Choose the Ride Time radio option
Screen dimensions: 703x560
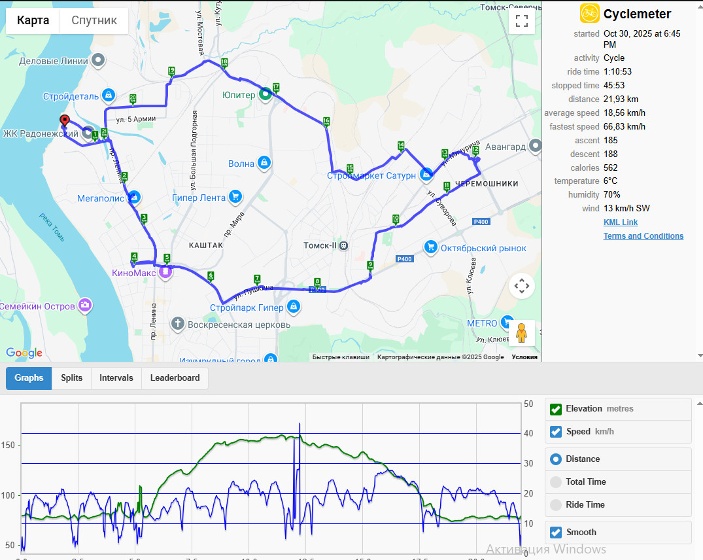tap(555, 505)
